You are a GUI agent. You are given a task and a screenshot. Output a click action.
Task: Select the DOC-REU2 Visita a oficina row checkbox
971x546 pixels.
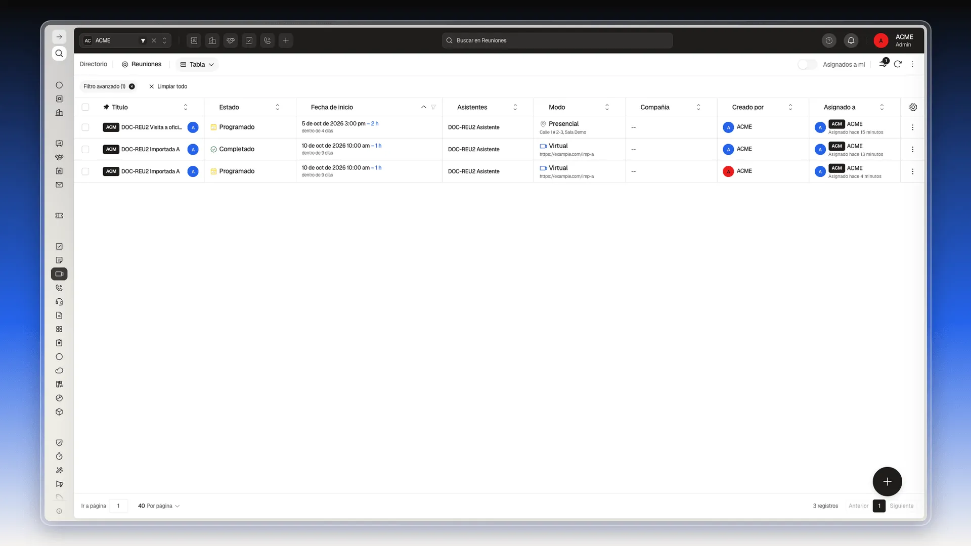coord(85,127)
